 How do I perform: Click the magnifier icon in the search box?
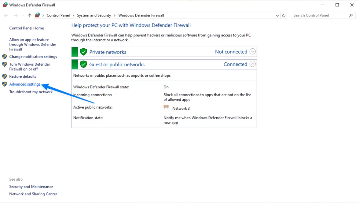coord(351,15)
